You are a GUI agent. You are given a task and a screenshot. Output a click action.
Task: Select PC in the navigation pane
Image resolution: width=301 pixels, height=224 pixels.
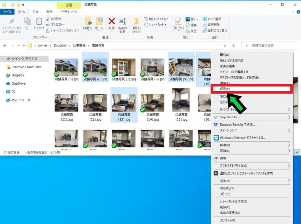point(11,92)
